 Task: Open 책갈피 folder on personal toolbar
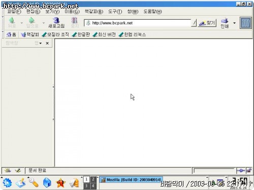pos(30,34)
